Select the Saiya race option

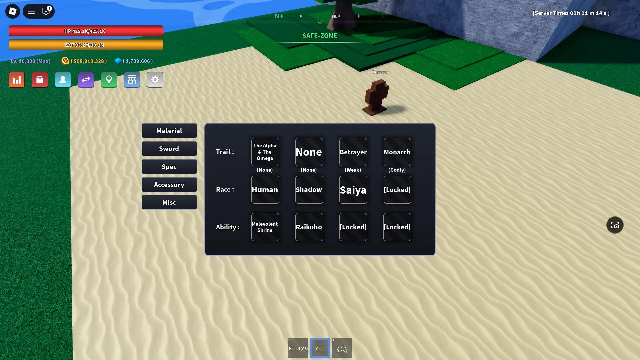353,189
